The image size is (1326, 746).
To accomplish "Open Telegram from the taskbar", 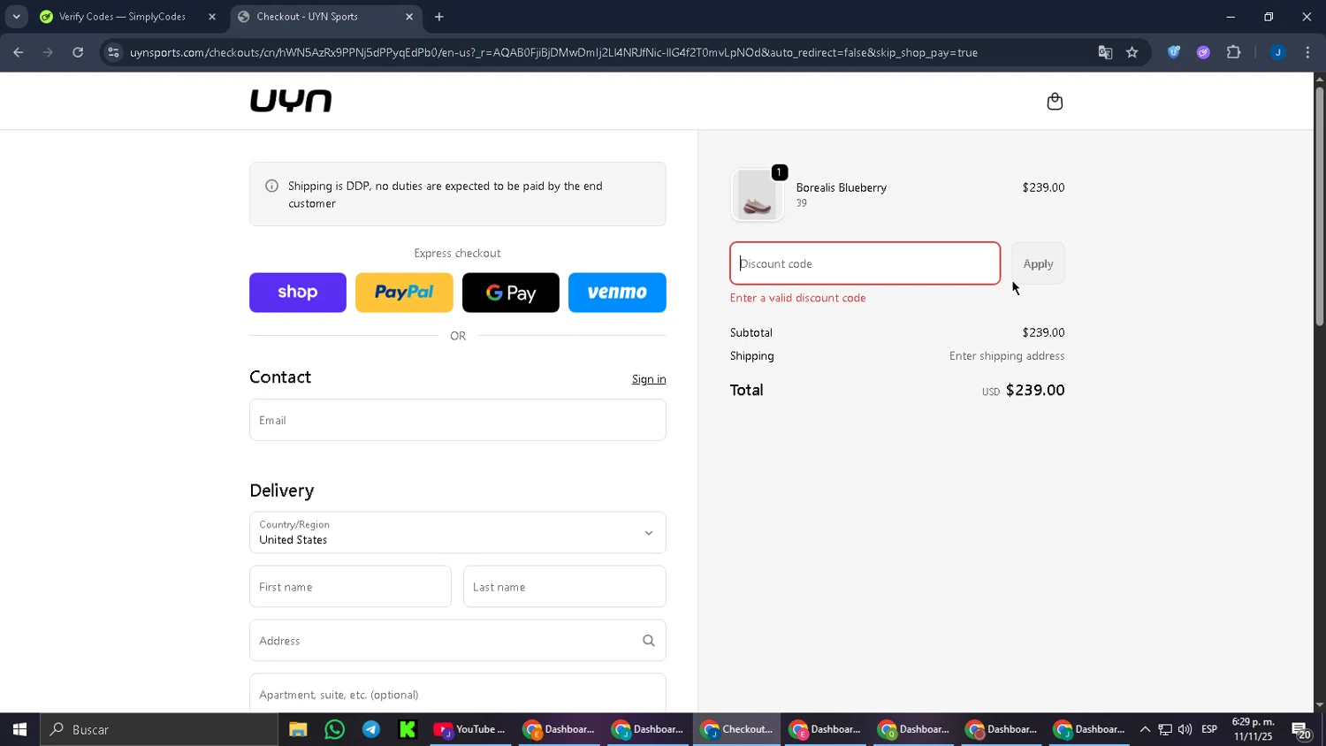I will click(371, 729).
